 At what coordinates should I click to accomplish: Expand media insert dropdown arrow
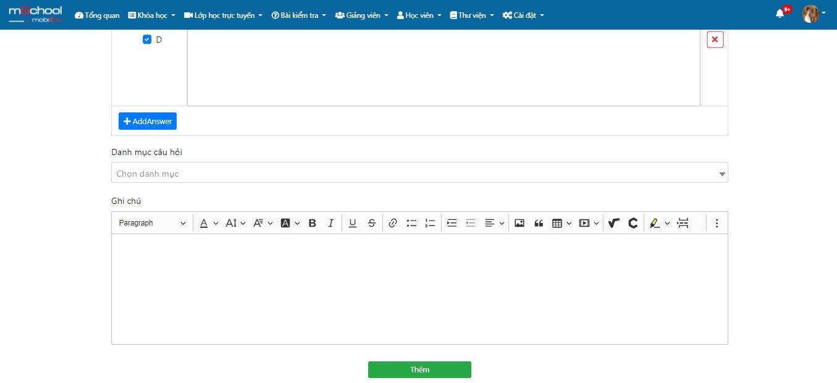[596, 224]
